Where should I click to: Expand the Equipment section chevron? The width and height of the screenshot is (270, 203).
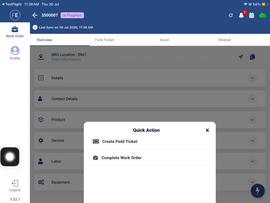point(252,182)
